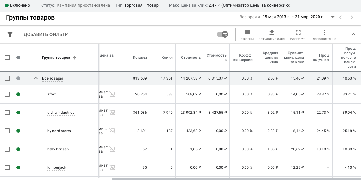
Task: Sort by the Клики column header
Action: click(x=167, y=58)
